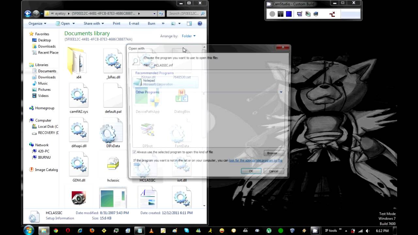Click the CamStudio Pause button
The height and width of the screenshot is (235, 418).
tap(281, 14)
